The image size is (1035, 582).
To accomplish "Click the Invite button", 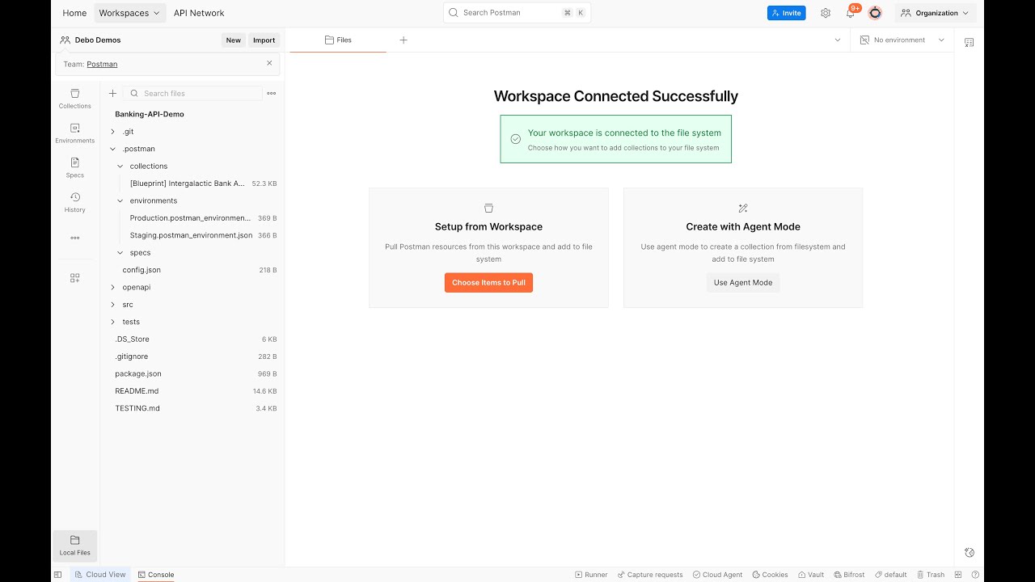I will (x=786, y=13).
